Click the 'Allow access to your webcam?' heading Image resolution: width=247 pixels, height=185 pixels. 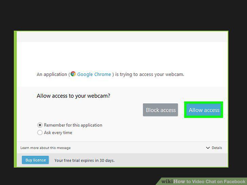pyautogui.click(x=73, y=96)
